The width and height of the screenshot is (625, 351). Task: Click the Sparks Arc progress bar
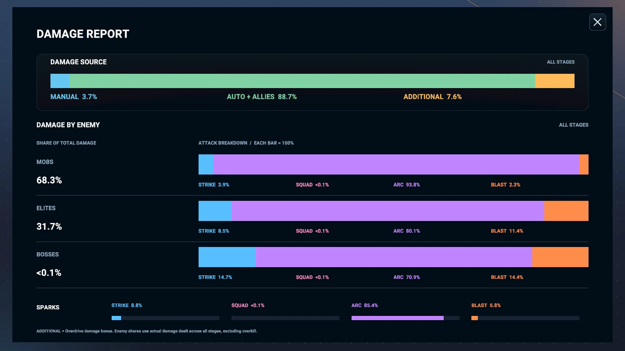[405, 318]
